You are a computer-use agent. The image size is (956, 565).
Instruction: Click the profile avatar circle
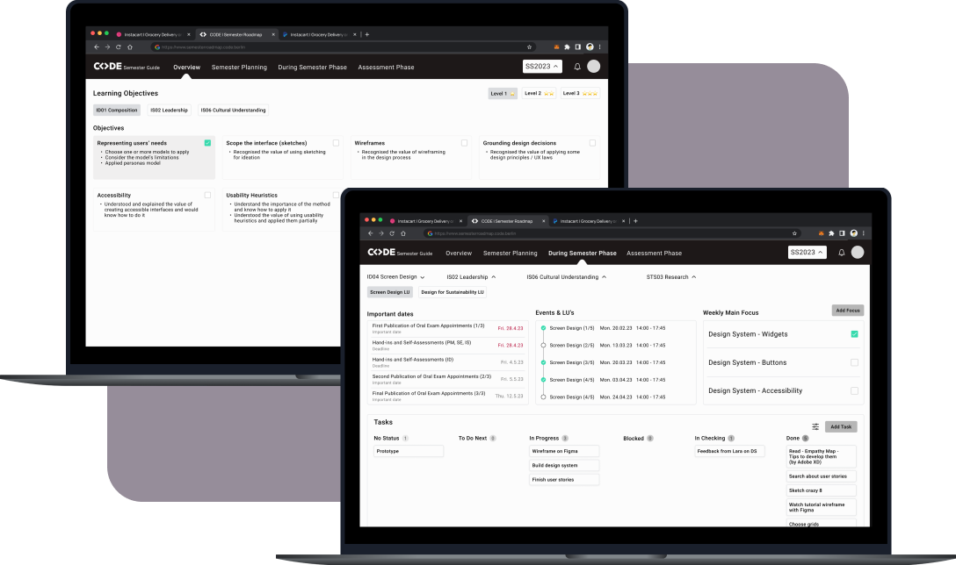tap(857, 252)
